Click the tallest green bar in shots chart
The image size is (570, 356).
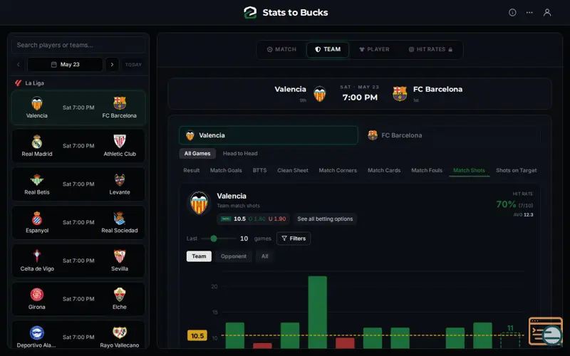[x=317, y=312]
